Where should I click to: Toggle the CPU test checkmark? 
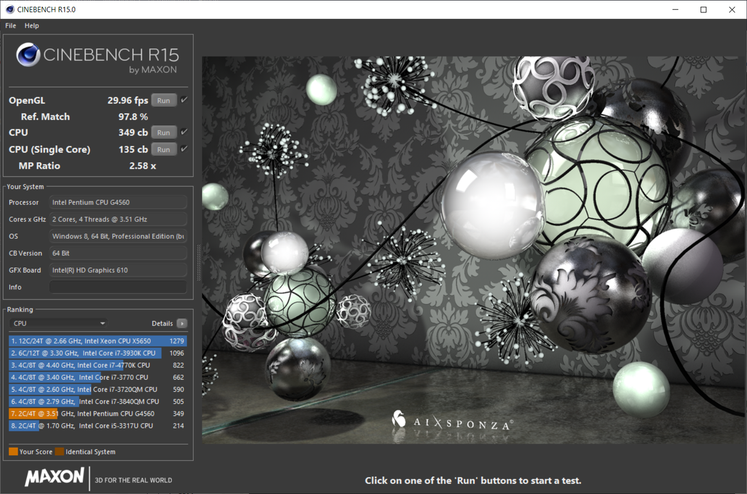pos(184,132)
